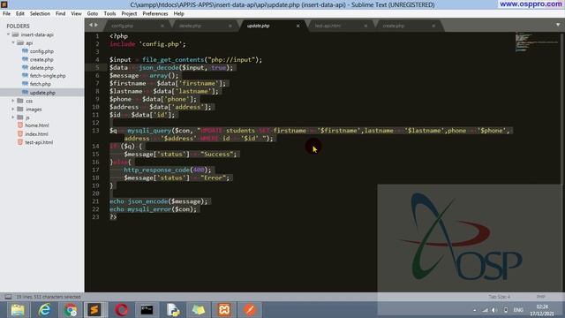Open the Project menu
This screenshot has height=318, width=565.
129,14
